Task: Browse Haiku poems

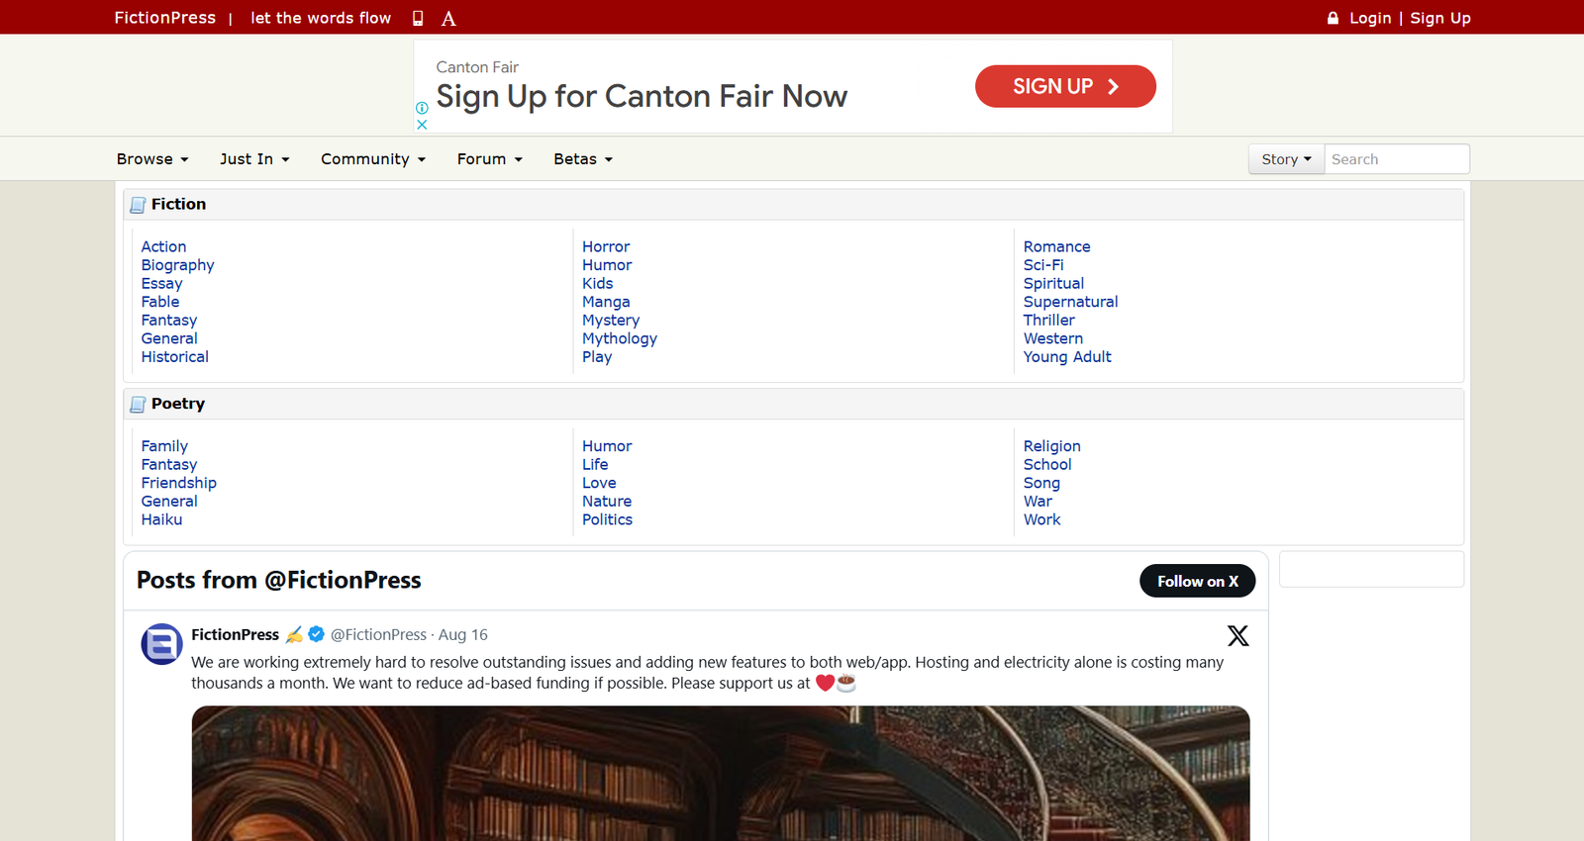Action: tap(161, 519)
